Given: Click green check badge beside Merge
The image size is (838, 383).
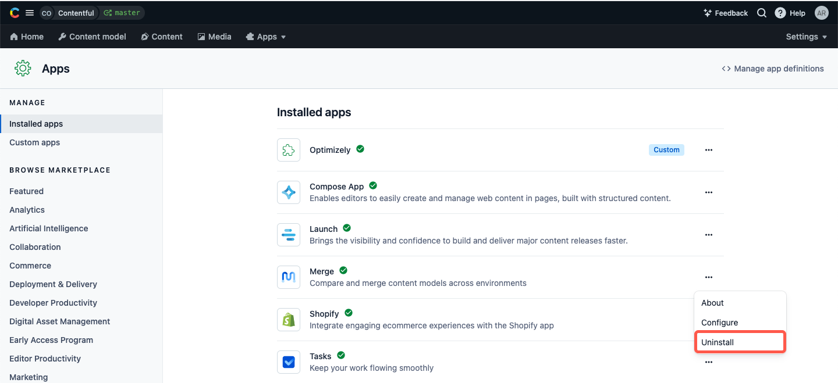Looking at the screenshot, I should pyautogui.click(x=343, y=270).
